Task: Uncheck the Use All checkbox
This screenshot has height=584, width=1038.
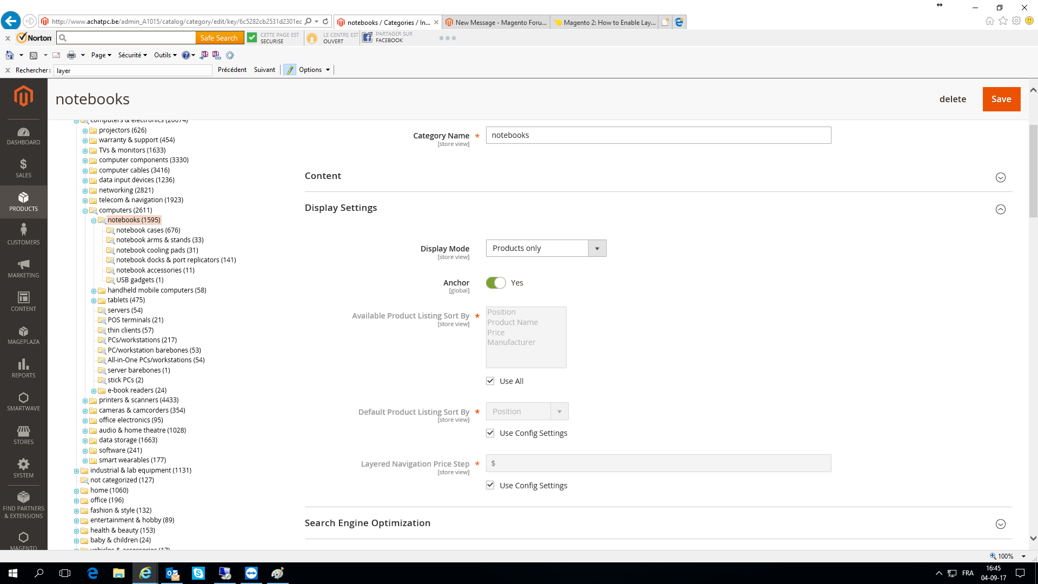Action: [490, 381]
